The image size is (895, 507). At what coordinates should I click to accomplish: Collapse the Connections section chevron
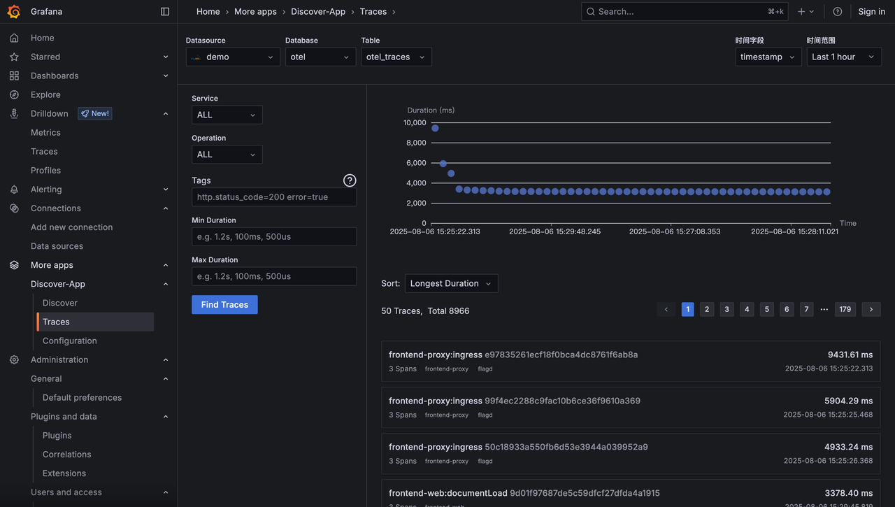point(166,208)
